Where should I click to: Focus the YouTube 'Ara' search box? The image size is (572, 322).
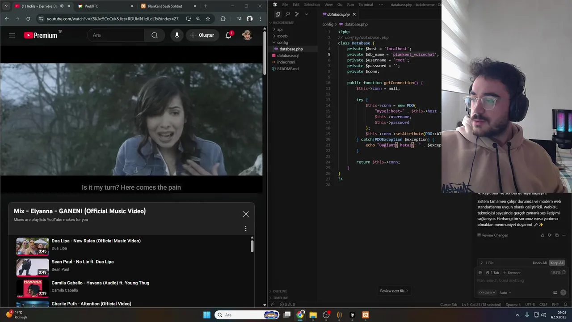coord(116,35)
